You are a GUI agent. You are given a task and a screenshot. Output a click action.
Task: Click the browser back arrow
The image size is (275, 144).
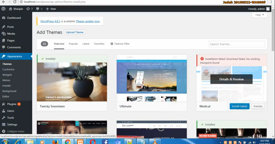coord(4,2)
